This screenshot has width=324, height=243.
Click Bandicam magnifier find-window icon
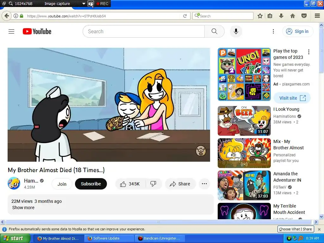tap(11, 3)
